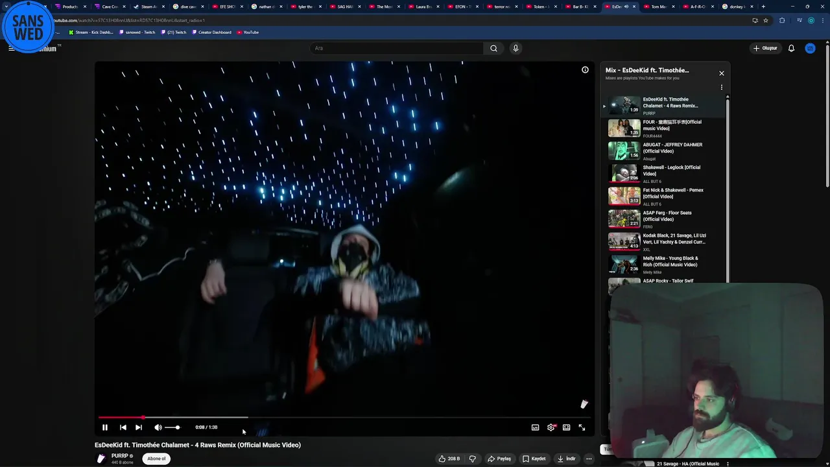Open the browser profile icon
Viewport: 830px width, 467px height.
click(x=811, y=20)
